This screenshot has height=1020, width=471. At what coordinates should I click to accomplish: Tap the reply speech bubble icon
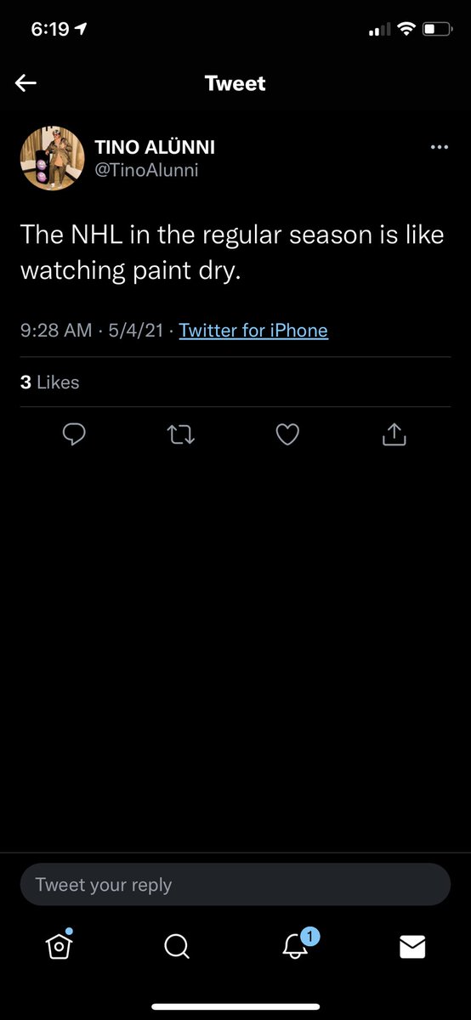(x=75, y=435)
